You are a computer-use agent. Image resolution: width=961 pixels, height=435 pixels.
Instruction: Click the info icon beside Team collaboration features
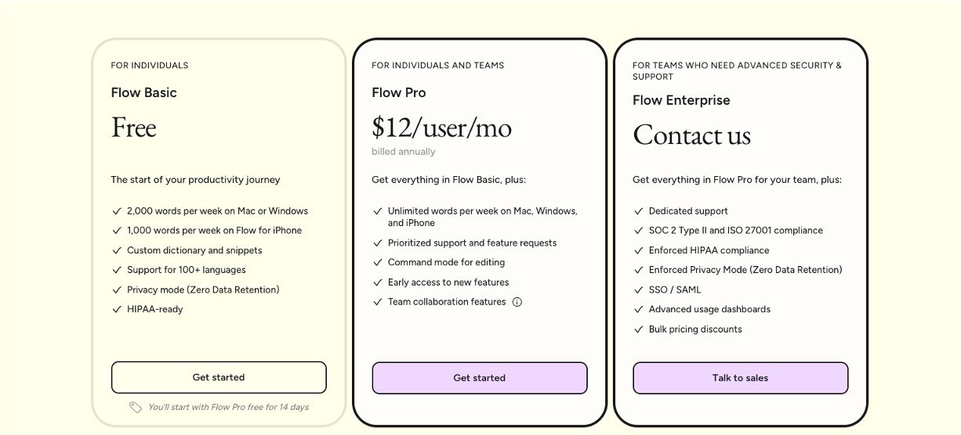(517, 302)
